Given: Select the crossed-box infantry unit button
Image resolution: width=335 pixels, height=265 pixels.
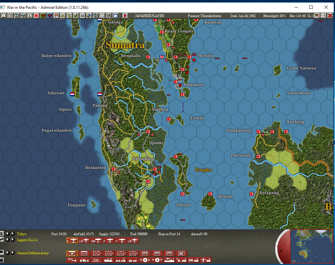Looking at the screenshot, I should [x=97, y=253].
